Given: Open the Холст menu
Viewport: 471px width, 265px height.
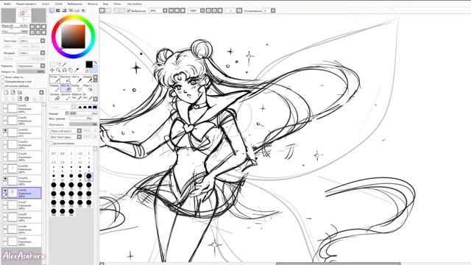Looking at the screenshot, I should click(x=46, y=4).
